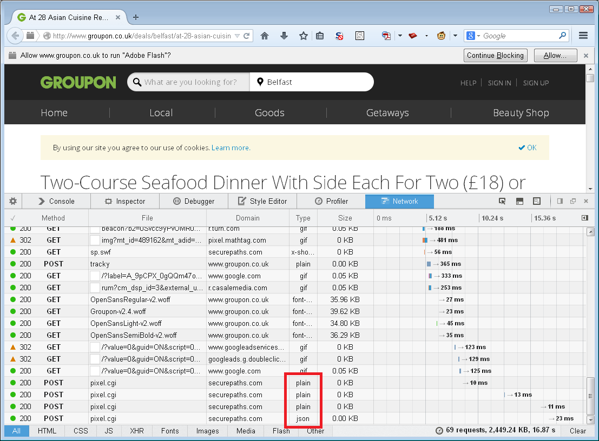Run search with the magnifier in Google box

coord(562,36)
